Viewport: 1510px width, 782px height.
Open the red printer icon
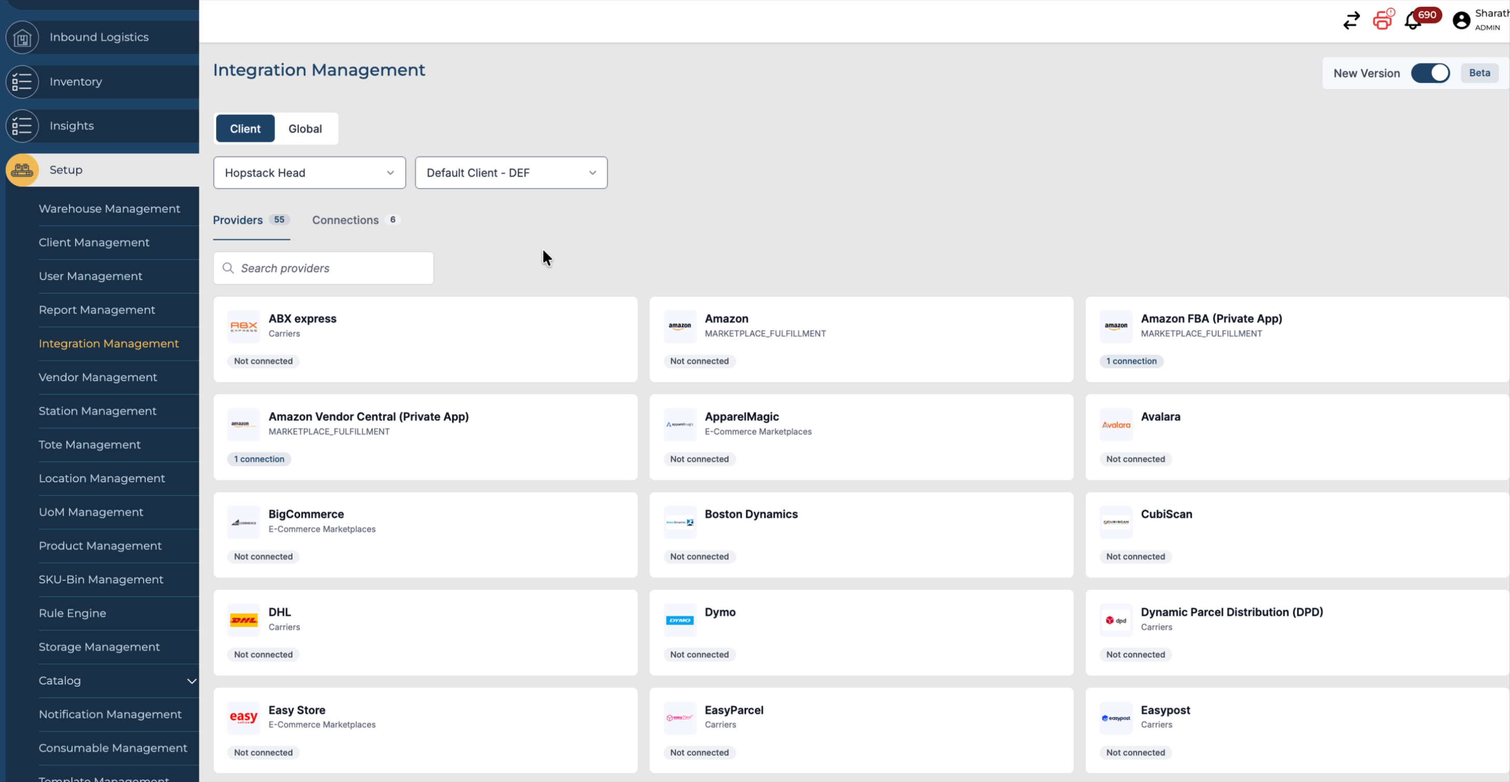coord(1383,20)
